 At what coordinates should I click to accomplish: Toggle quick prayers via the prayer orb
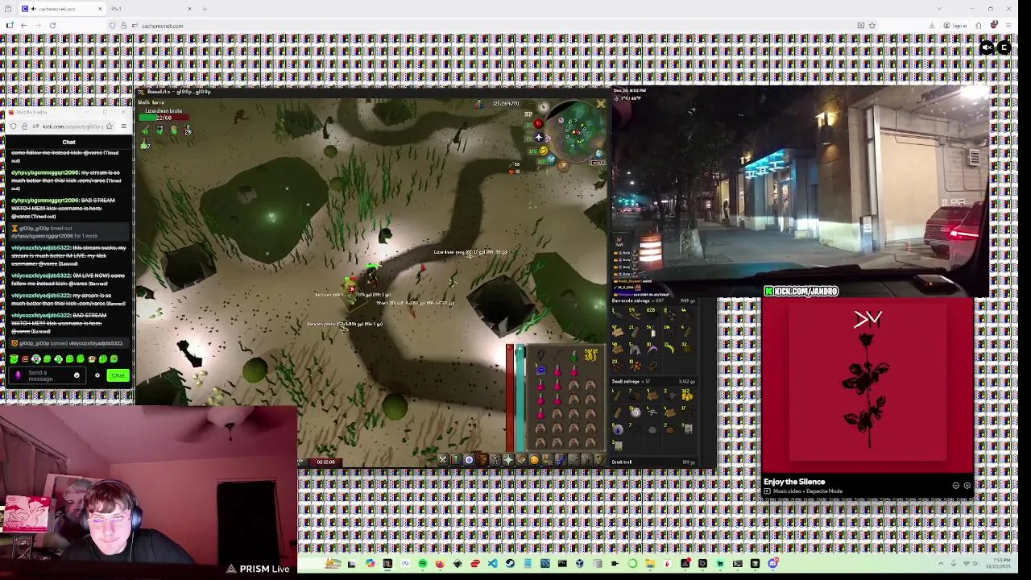(539, 138)
